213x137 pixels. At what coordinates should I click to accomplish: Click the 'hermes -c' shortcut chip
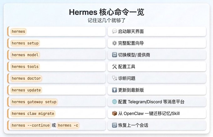pos(68,125)
